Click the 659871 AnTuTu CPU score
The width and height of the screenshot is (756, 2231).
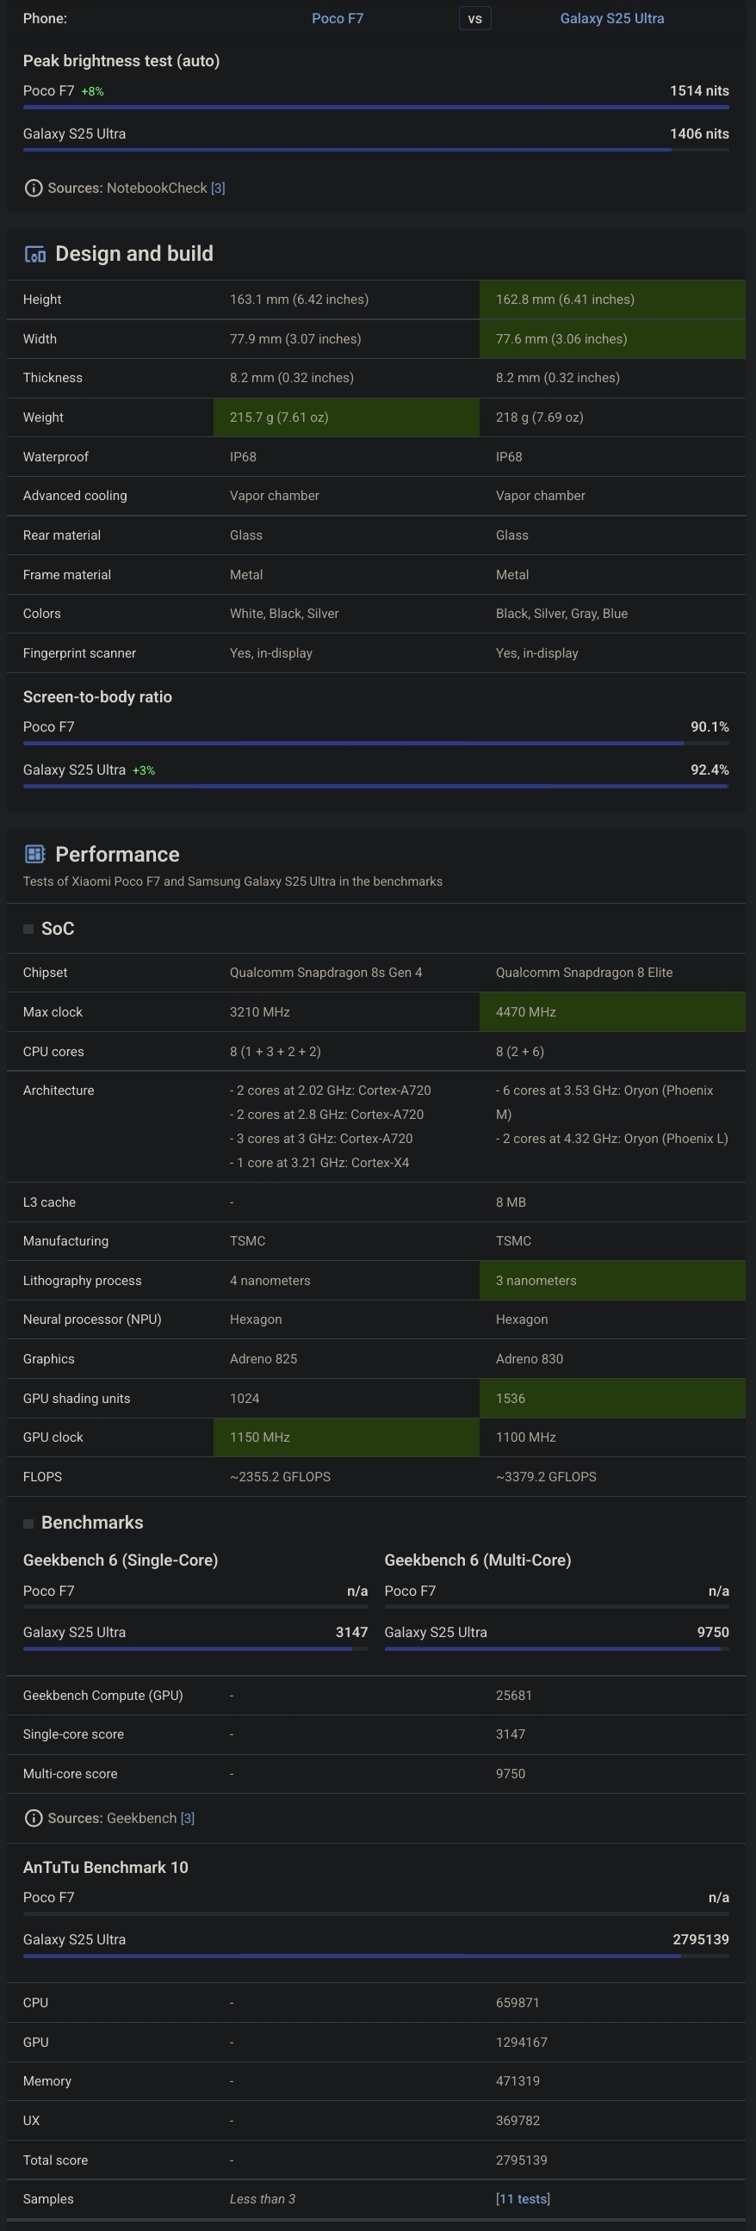(517, 2002)
